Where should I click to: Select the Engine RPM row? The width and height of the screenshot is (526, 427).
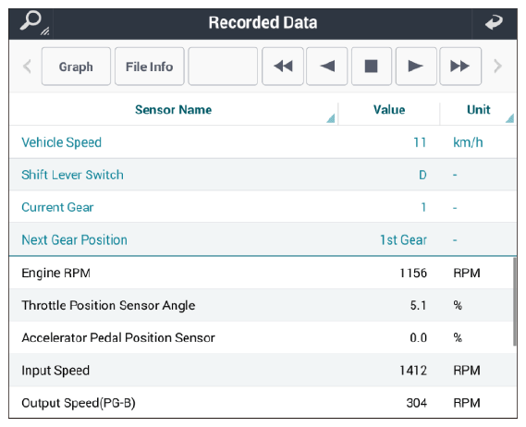262,273
